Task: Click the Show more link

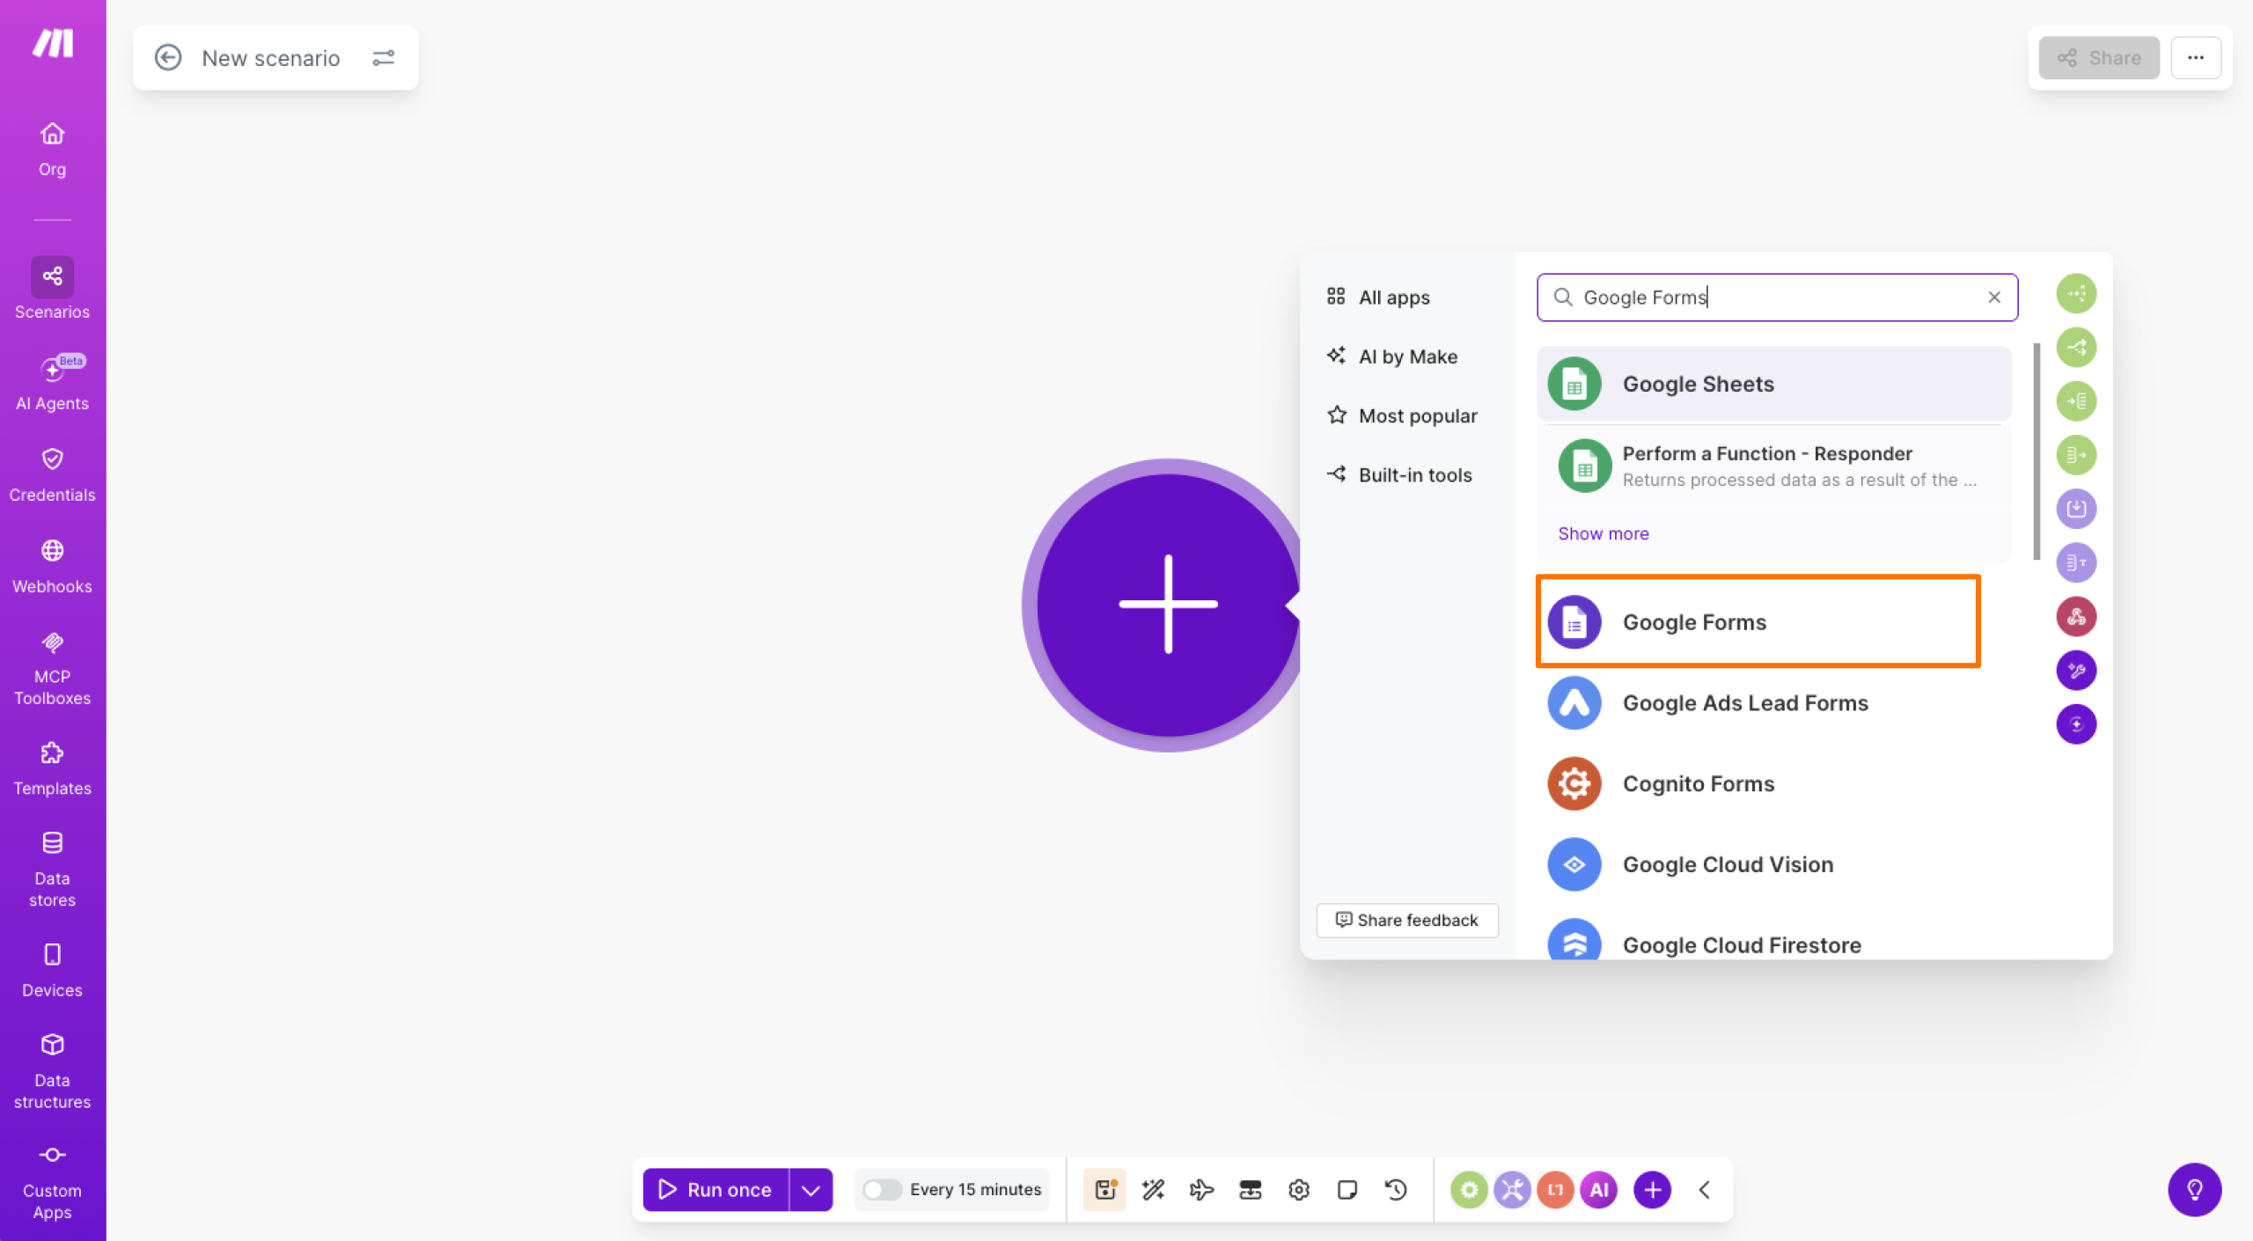Action: click(x=1603, y=533)
